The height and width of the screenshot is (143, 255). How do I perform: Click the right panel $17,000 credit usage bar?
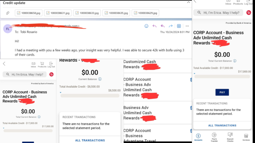tap(222, 77)
